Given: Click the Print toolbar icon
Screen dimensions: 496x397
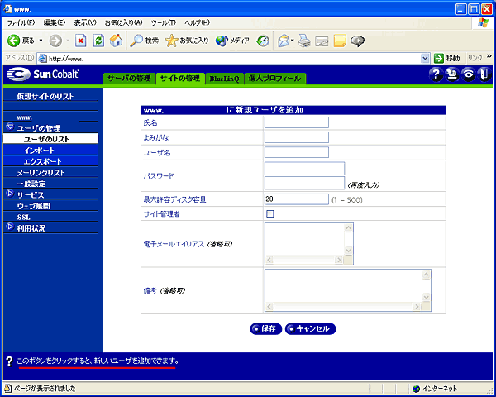Looking at the screenshot, I should (304, 40).
